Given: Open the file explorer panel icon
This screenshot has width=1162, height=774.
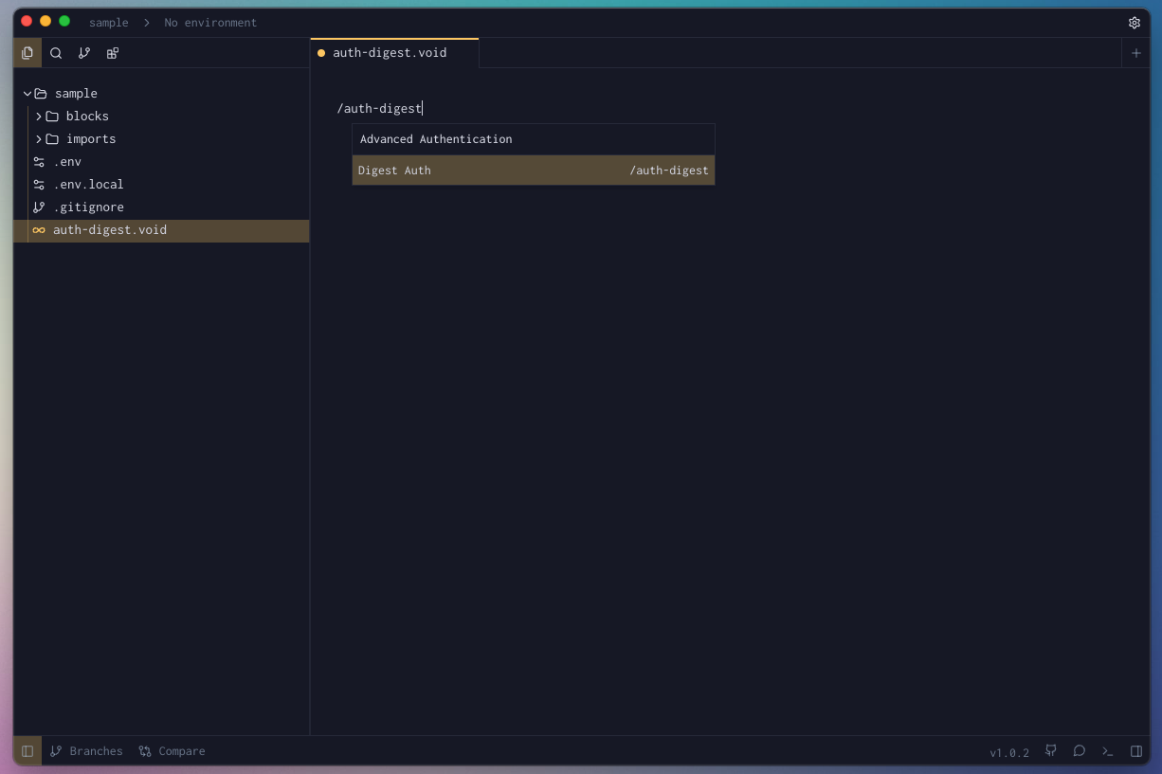Looking at the screenshot, I should pyautogui.click(x=27, y=53).
